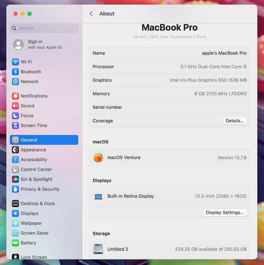The image size is (264, 265).
Task: Click the Version 13.7.8 text
Action: click(x=232, y=157)
